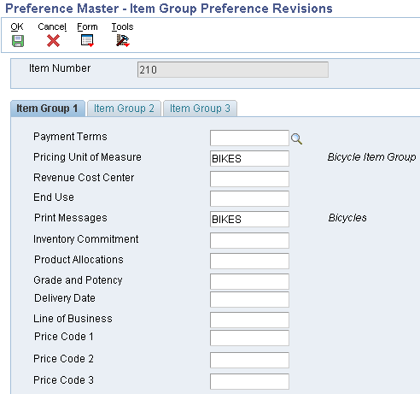Click the Price Code 1 field
The width and height of the screenshot is (420, 394).
[x=249, y=338]
